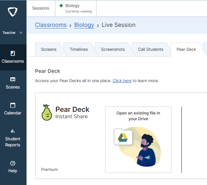Click the Student Reports sidebar label
Screen dimensions: 207x185
coord(13,142)
